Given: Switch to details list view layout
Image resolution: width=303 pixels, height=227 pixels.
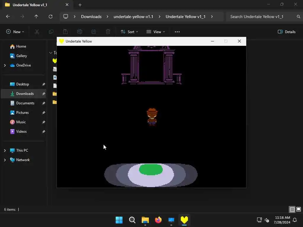Looking at the screenshot, I should coord(292,210).
